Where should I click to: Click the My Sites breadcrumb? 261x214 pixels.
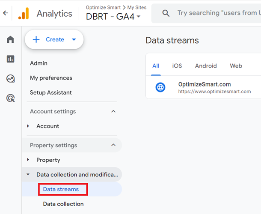pos(137,8)
